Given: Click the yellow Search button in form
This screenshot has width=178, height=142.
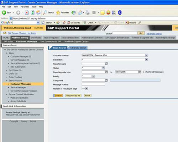Looking at the screenshot, I should (x=58, y=95).
